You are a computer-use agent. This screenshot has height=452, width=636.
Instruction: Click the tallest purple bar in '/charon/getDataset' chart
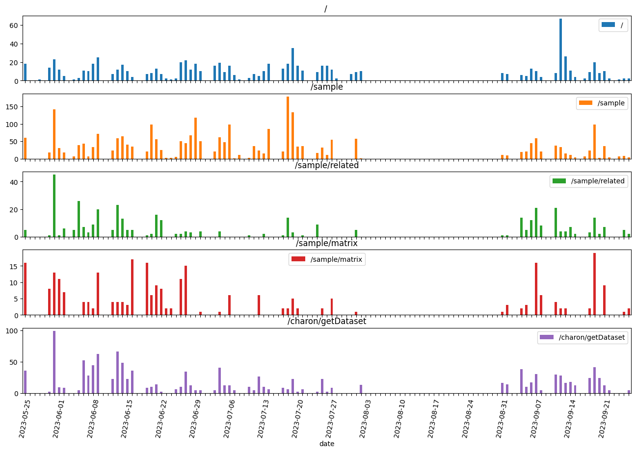click(x=54, y=362)
